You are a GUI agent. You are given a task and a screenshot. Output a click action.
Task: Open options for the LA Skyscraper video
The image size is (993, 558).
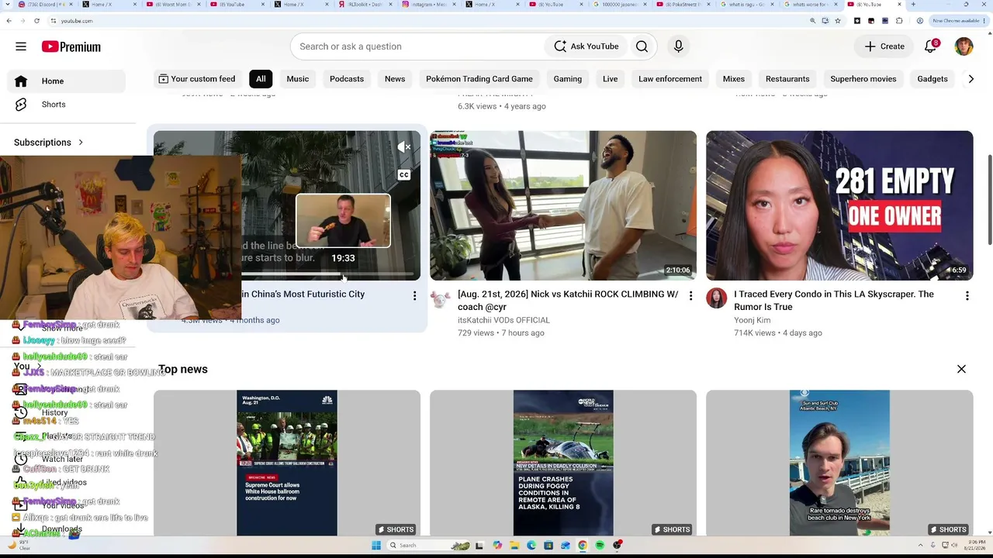967,296
